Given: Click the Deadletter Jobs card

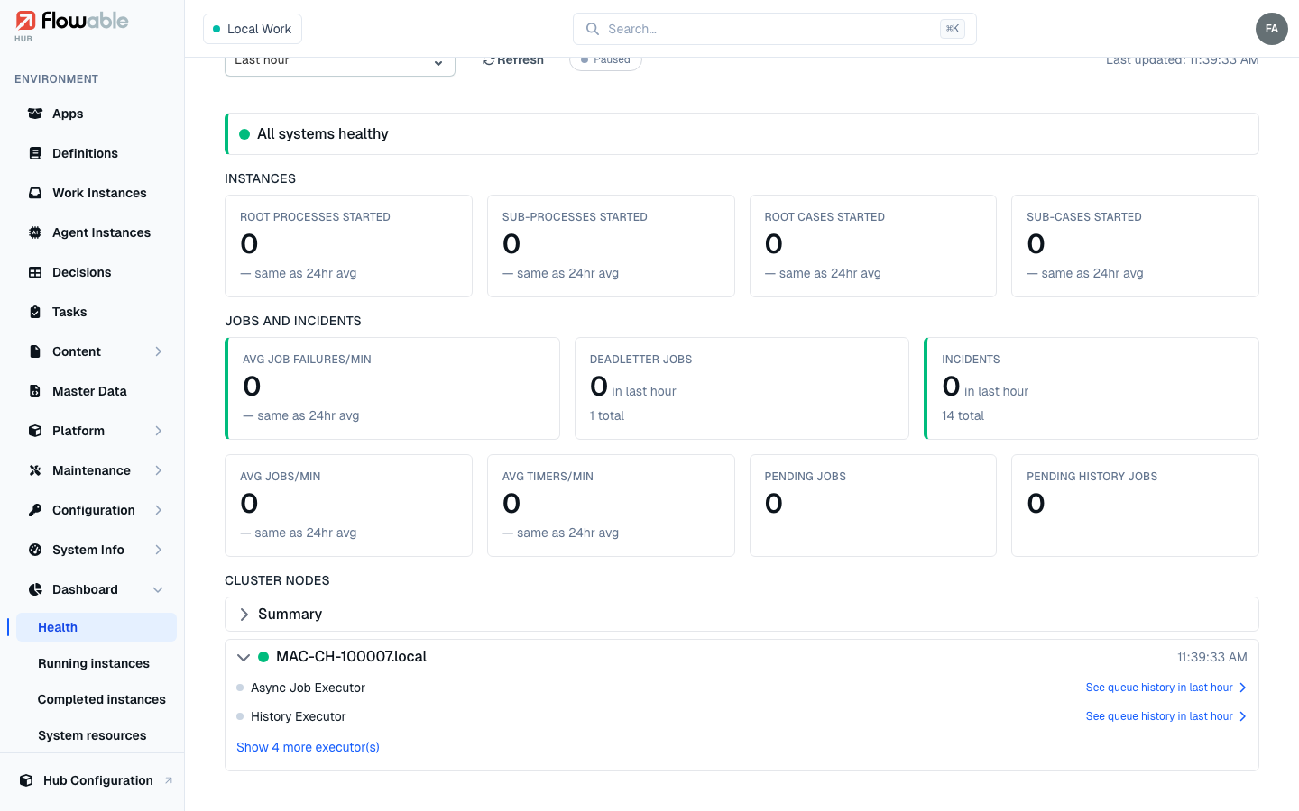Looking at the screenshot, I should coord(742,388).
